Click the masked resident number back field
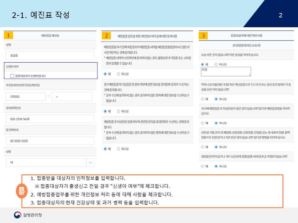This screenshot has width=298, height=223. (72, 97)
